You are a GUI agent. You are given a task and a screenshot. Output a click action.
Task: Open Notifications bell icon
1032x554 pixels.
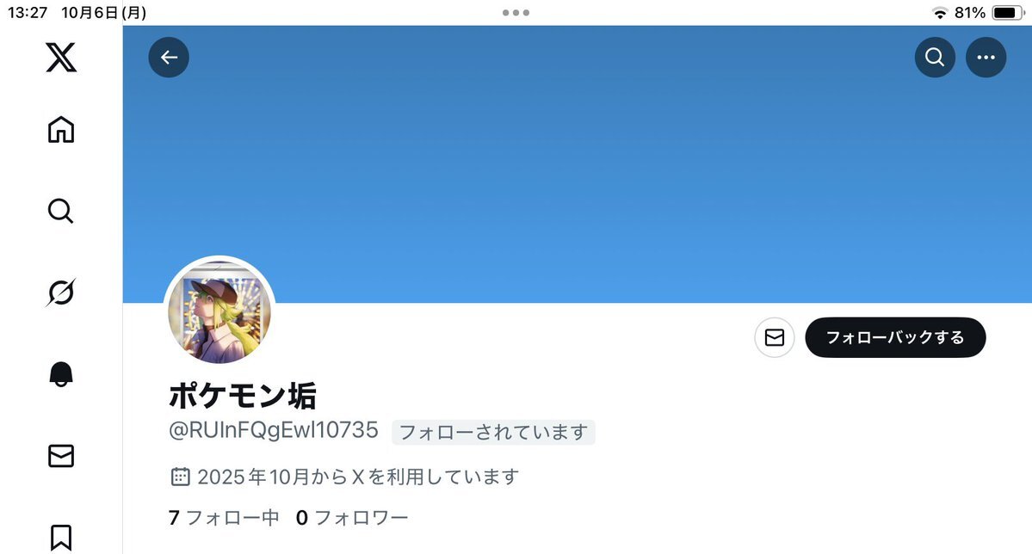[61, 373]
